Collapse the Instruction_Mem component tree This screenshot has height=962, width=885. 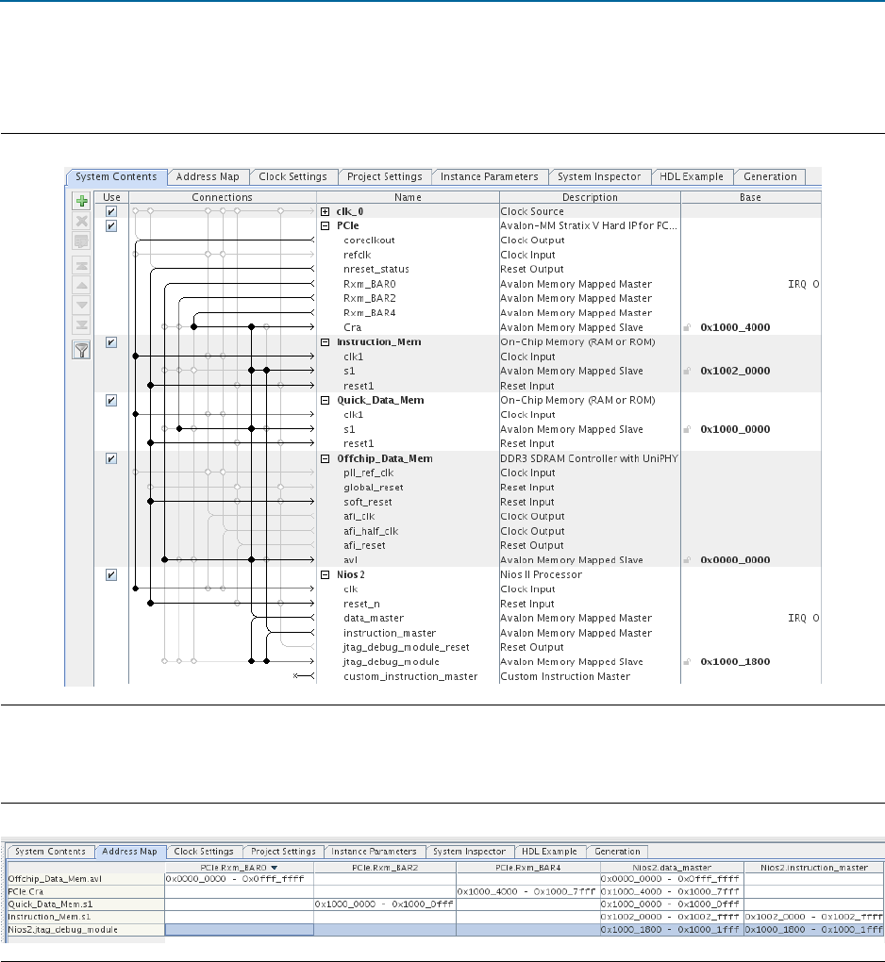click(x=326, y=342)
